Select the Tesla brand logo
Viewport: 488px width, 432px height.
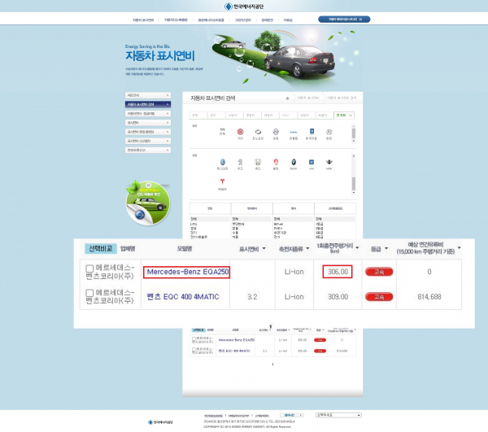222,181
